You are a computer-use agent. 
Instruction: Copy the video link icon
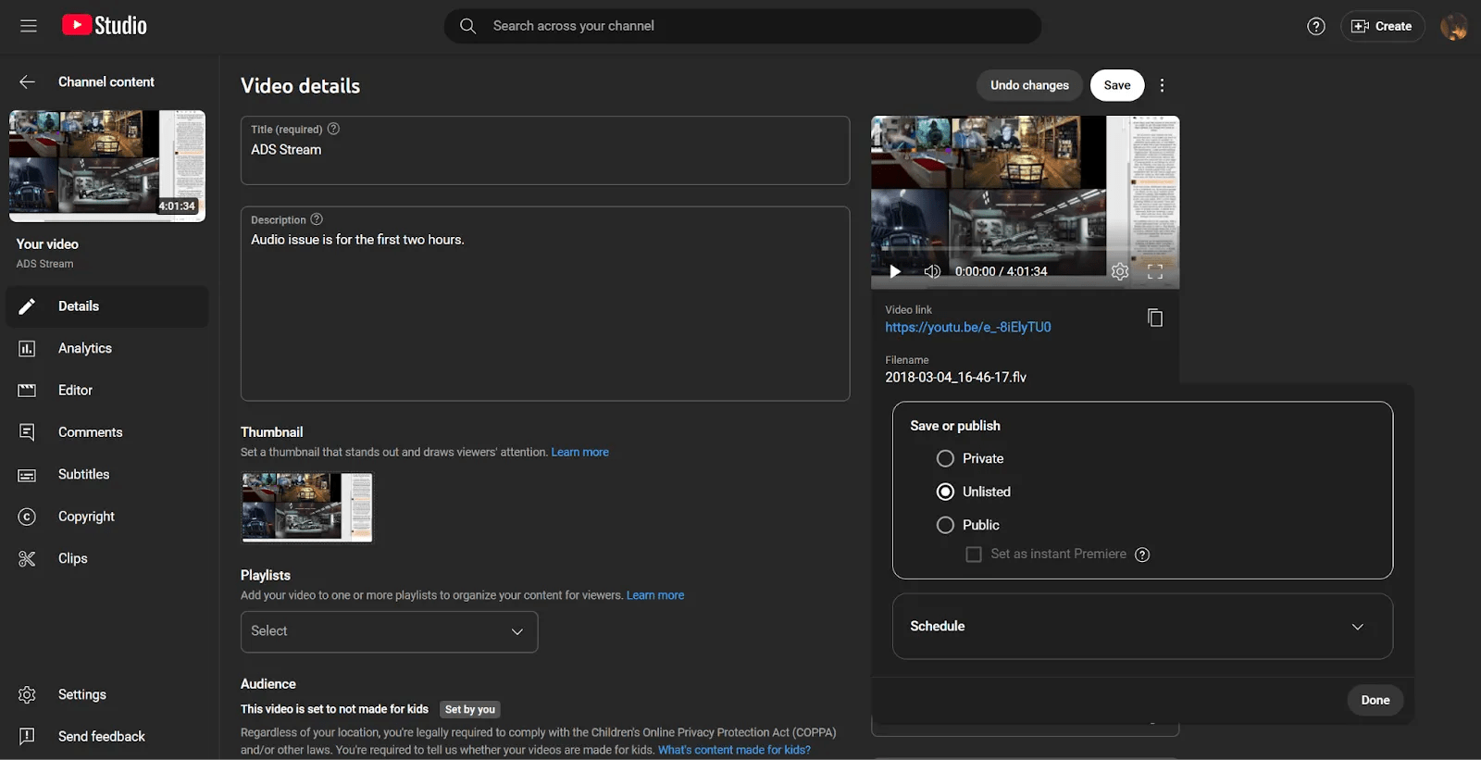pyautogui.click(x=1155, y=318)
